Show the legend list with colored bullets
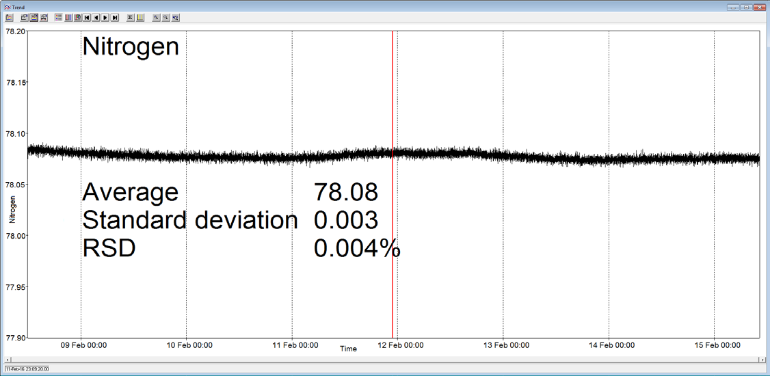This screenshot has height=376, width=770. coord(58,18)
